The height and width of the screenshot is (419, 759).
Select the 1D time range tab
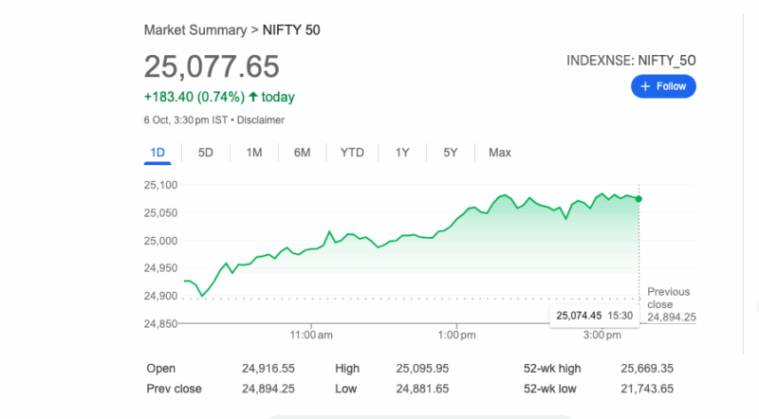(x=158, y=153)
